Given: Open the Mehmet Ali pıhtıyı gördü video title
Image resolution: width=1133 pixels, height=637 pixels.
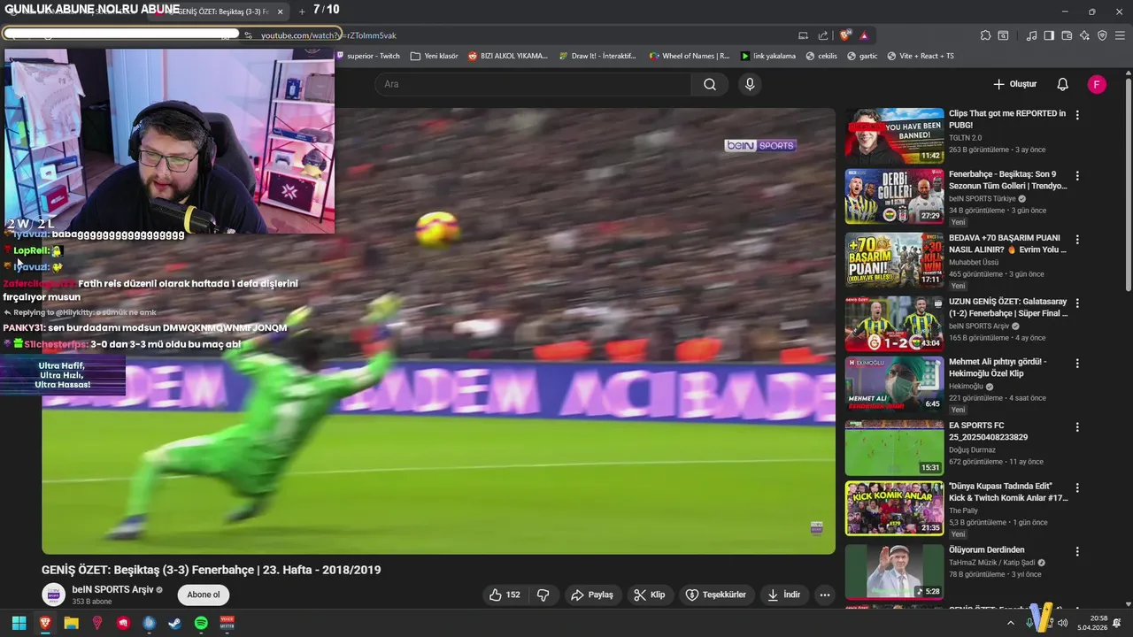Looking at the screenshot, I should (x=998, y=367).
